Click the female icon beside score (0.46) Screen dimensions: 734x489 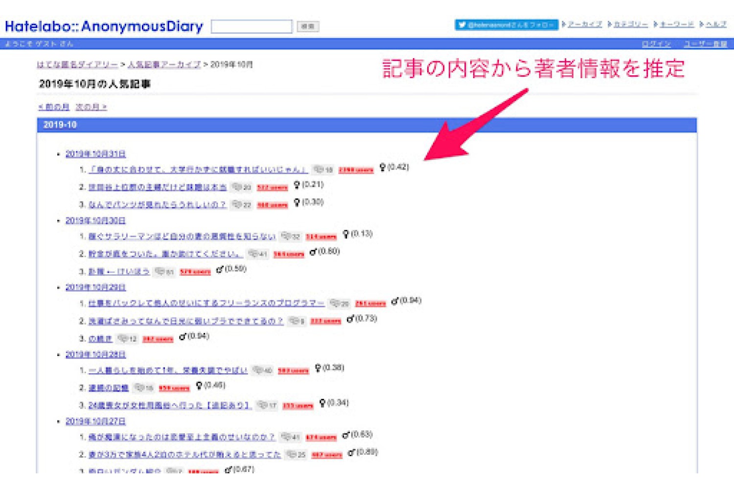pos(199,386)
